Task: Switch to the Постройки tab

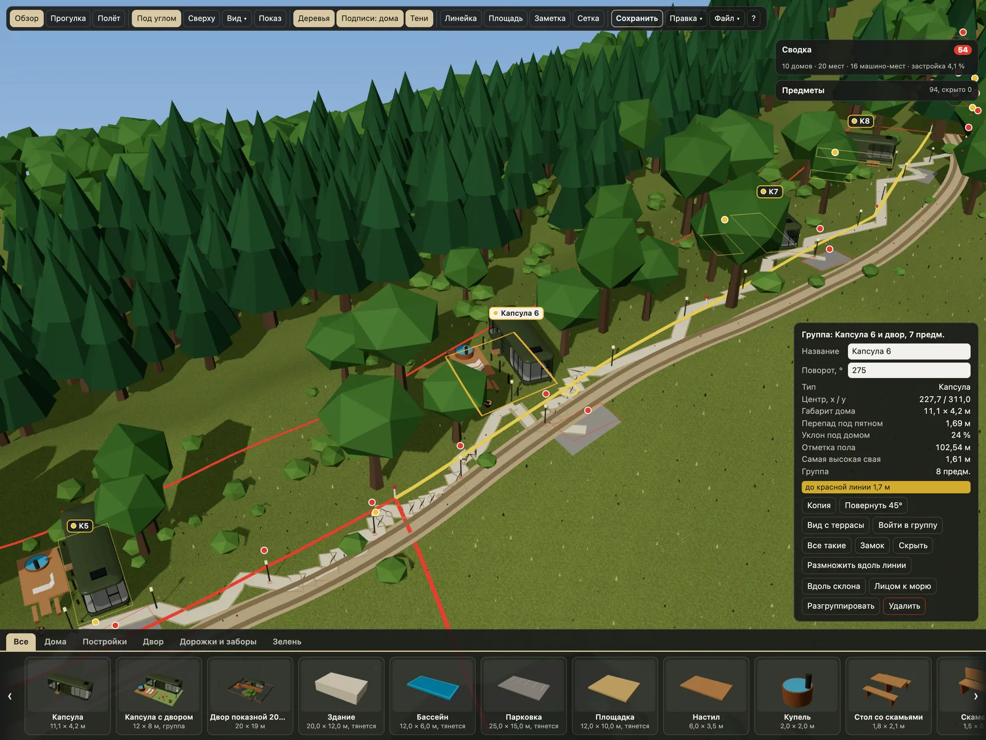Action: coord(105,642)
